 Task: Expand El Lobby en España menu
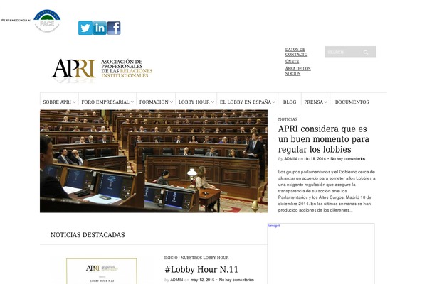[x=247, y=102]
